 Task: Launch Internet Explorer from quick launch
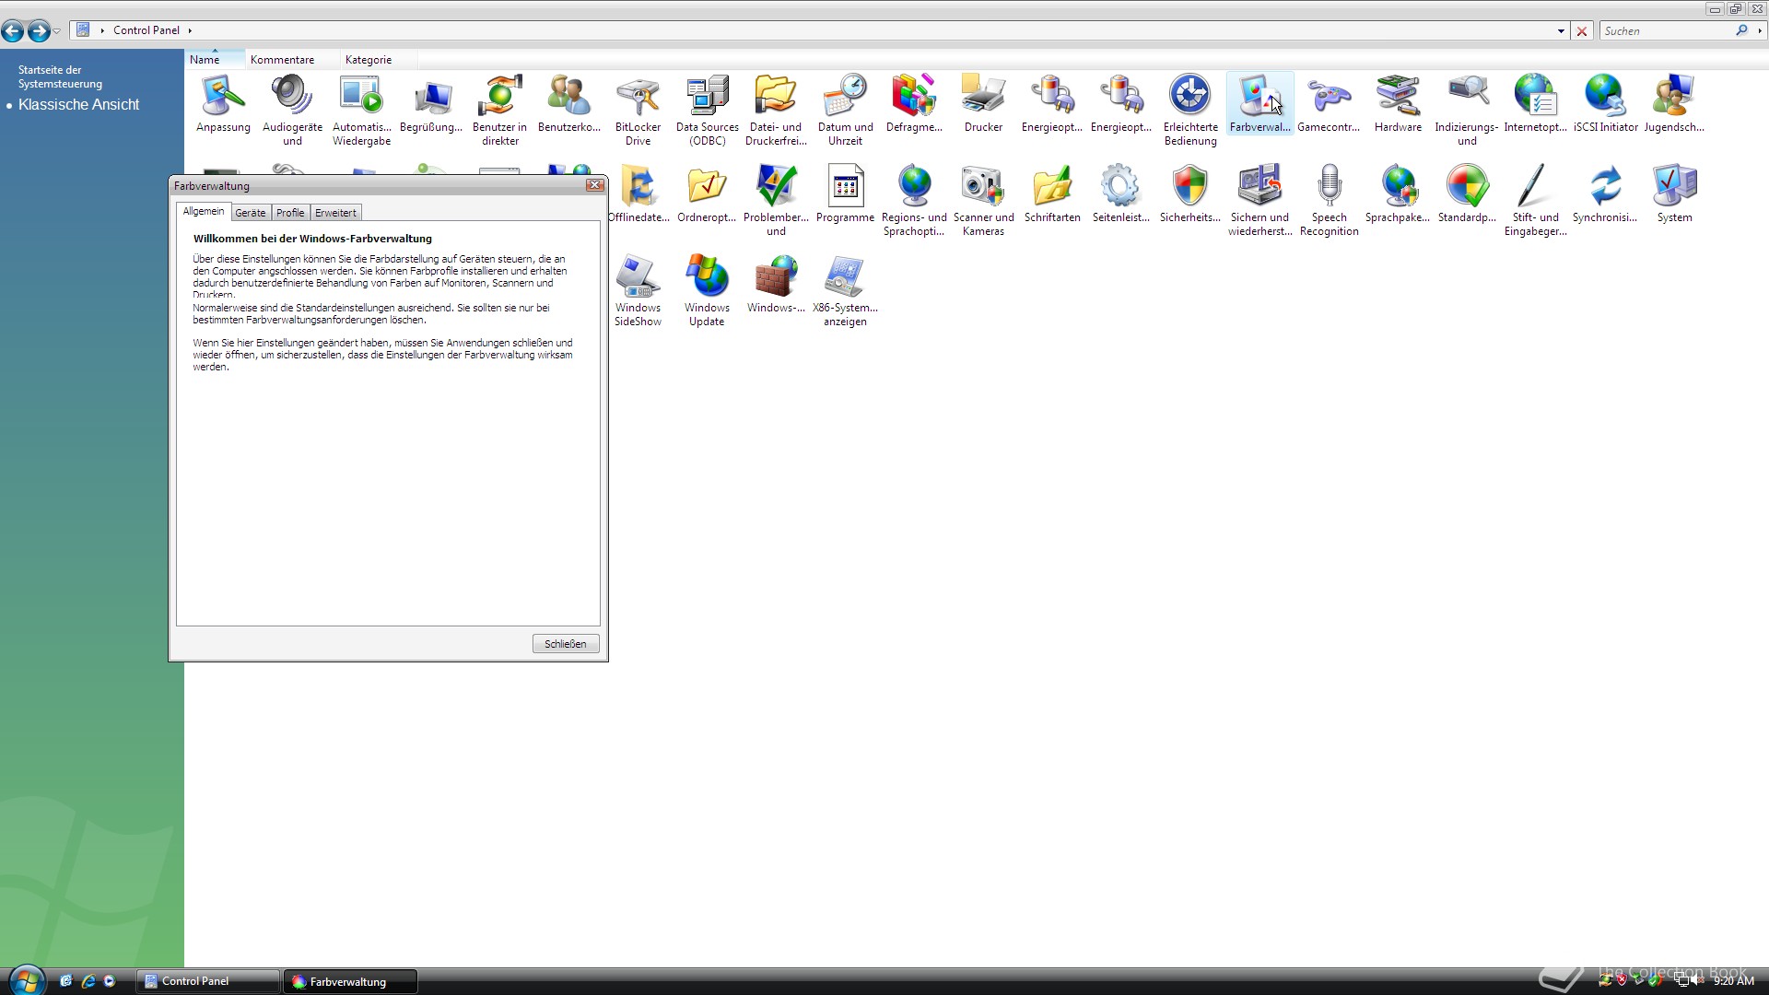pyautogui.click(x=88, y=981)
